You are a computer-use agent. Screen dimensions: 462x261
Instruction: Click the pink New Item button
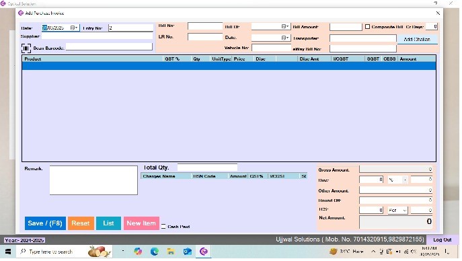click(141, 223)
